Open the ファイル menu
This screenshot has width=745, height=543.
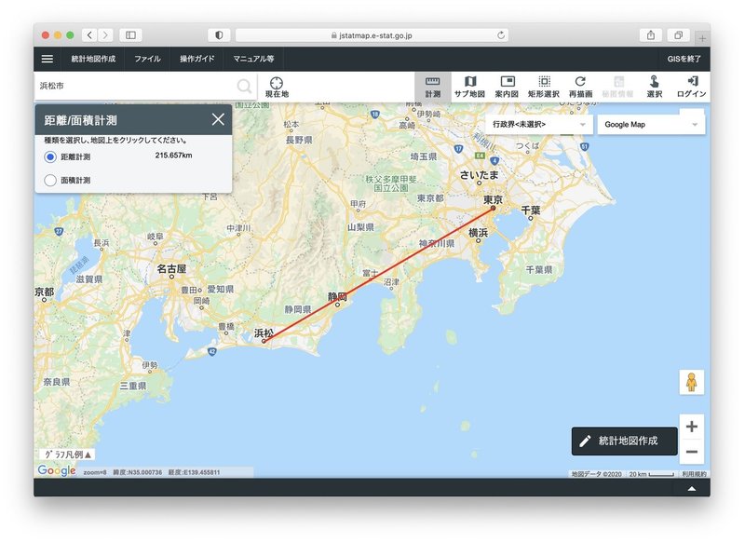[147, 59]
